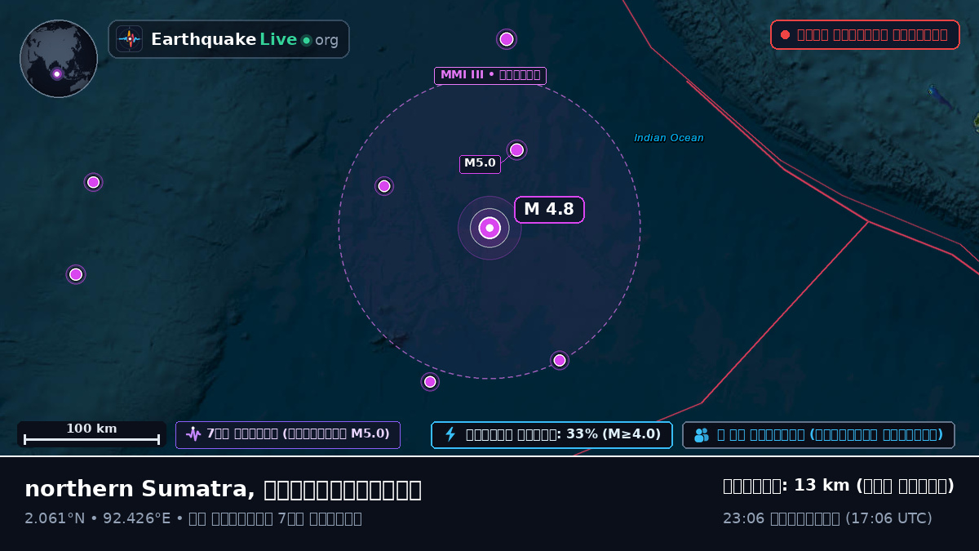The image size is (979, 551).
Task: Click the northern Sumatra location title
Action: point(223,489)
